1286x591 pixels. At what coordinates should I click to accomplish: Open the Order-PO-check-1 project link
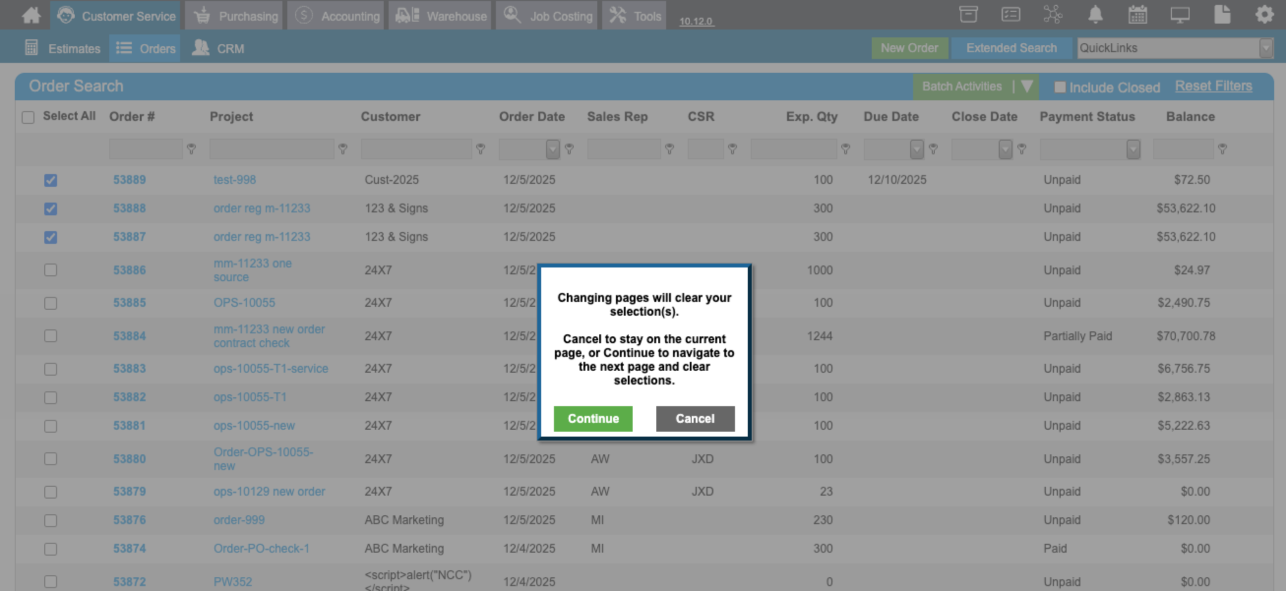(x=262, y=548)
